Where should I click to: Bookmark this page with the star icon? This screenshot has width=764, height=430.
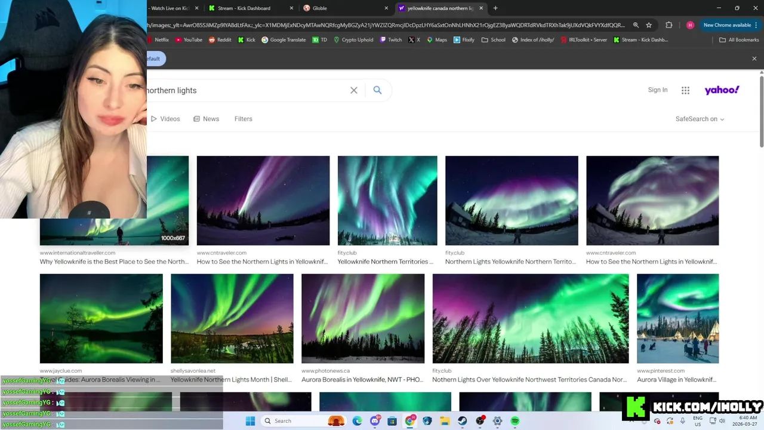click(x=649, y=25)
